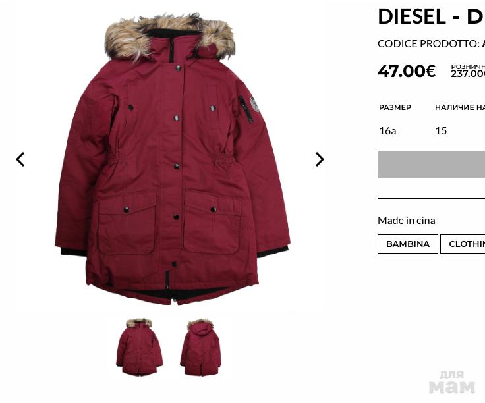Image resolution: width=485 pixels, height=403 pixels.
Task: Click the РАЗМЕР column header
Action: pyautogui.click(x=395, y=107)
